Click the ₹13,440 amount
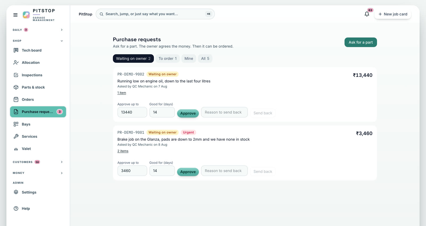426x226 pixels. pos(363,75)
